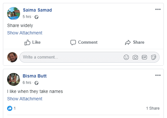Screen dimensions: 167x118
Task: Show Attachment on Saima Samad's post
Action: pos(25,33)
